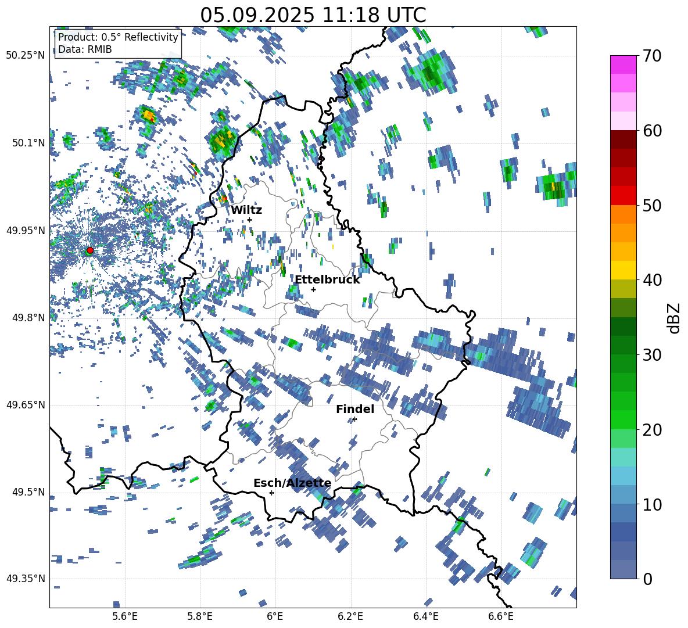
Task: Click the 50.25°N latitude tick label
Action: (x=26, y=56)
